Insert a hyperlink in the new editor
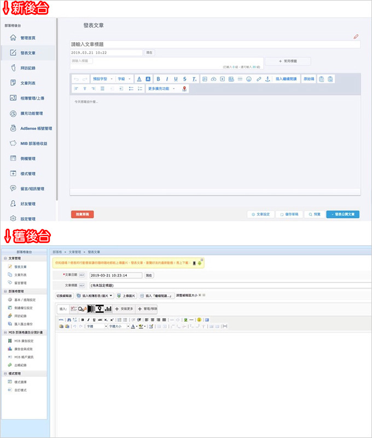Viewport: 372px width, 438px height. [259, 79]
